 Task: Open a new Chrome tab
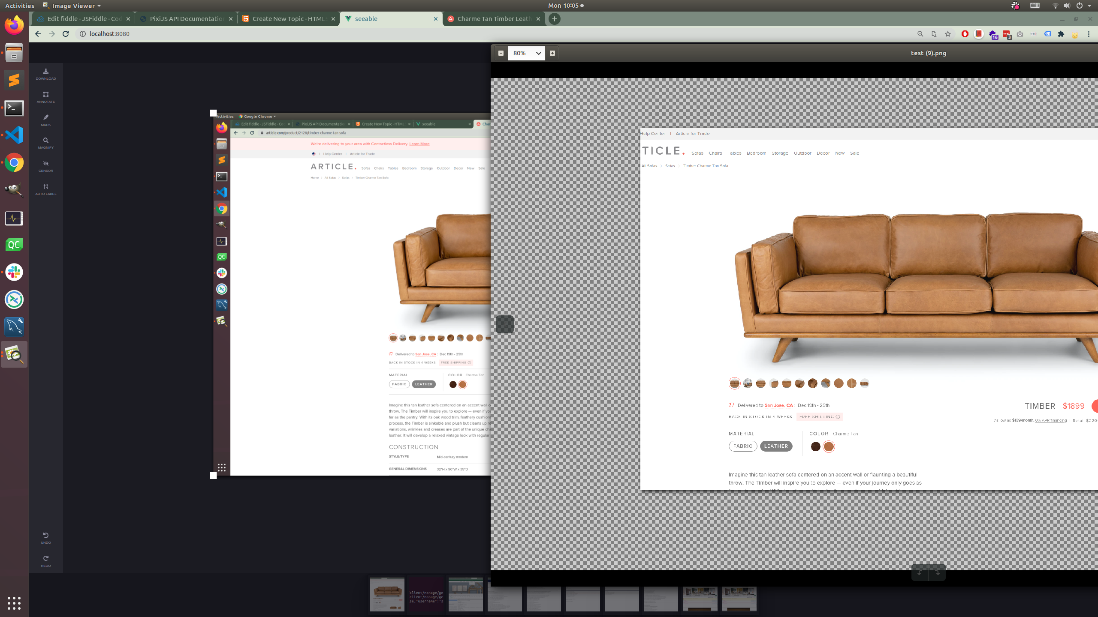(555, 19)
